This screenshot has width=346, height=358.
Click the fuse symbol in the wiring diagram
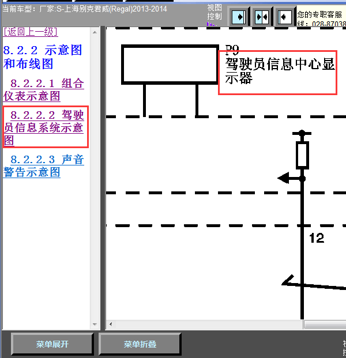click(x=302, y=155)
